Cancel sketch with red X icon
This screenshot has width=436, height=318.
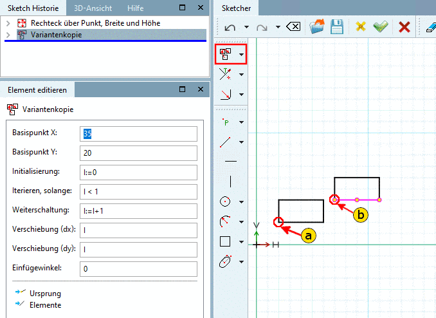click(x=404, y=27)
